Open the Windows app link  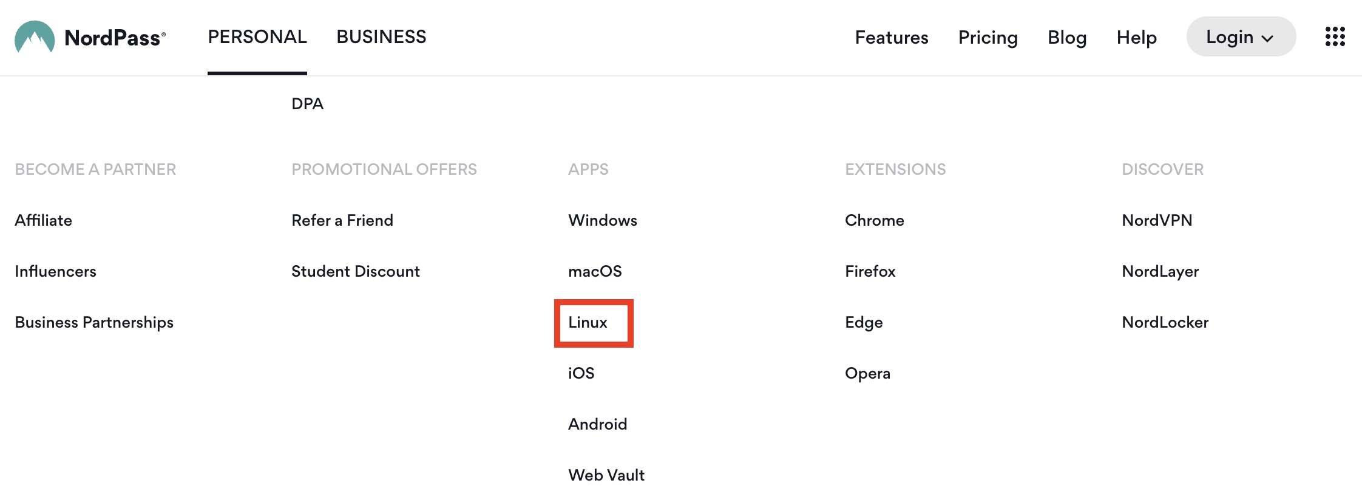click(602, 220)
